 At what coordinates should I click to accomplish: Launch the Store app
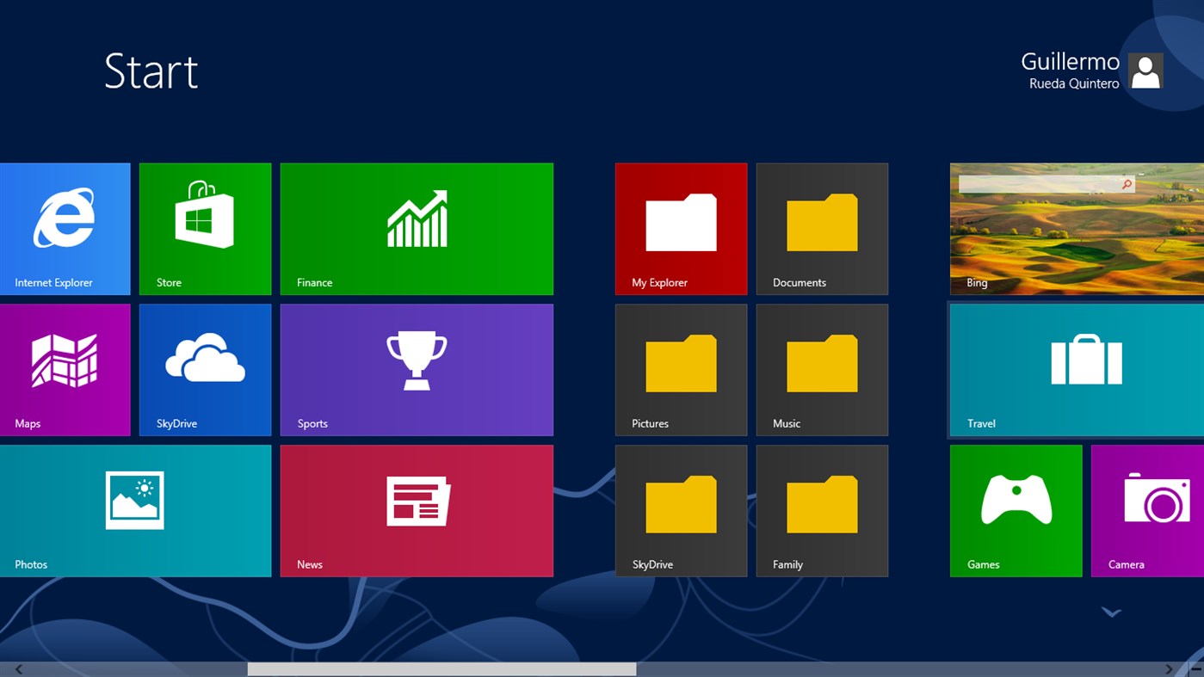pyautogui.click(x=205, y=228)
